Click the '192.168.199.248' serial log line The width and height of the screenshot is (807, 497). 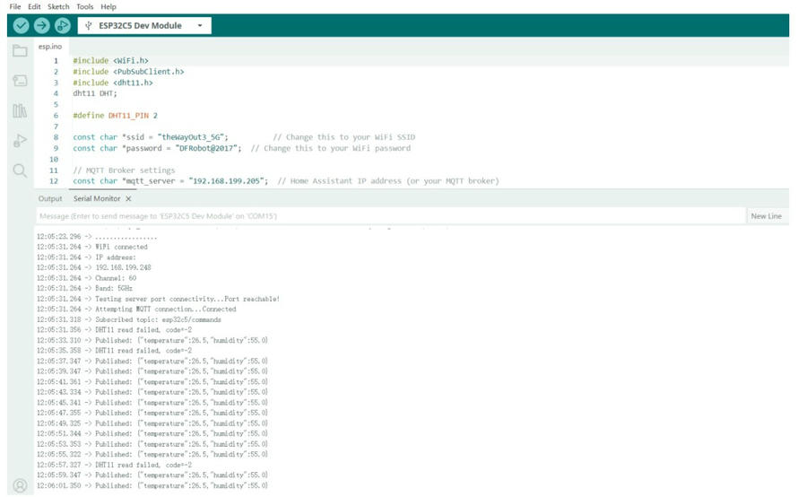93,268
